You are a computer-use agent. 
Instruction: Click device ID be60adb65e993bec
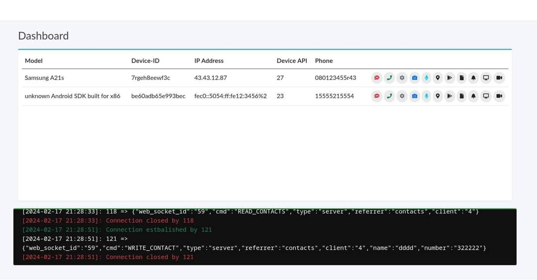point(158,96)
